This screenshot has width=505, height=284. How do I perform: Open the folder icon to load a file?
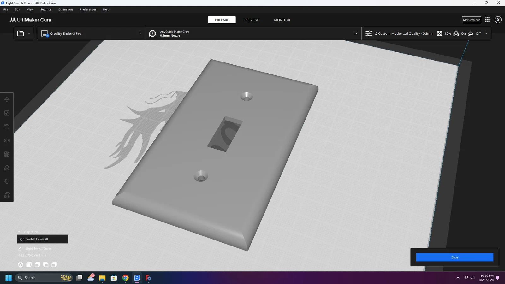point(21,33)
